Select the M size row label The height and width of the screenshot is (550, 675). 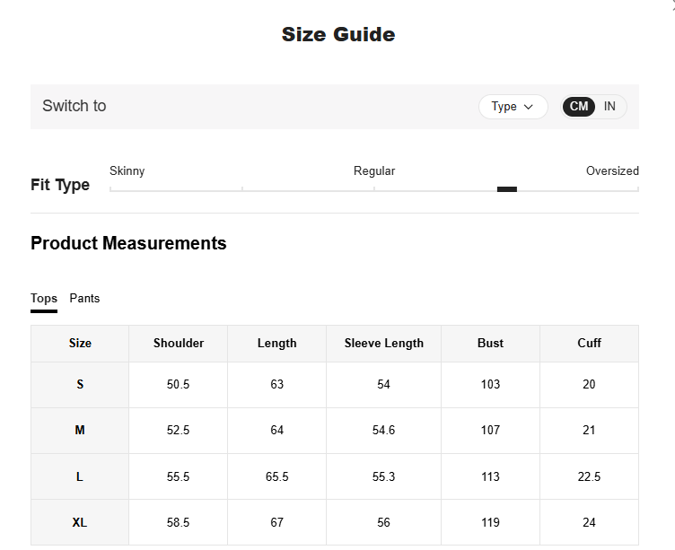point(80,431)
